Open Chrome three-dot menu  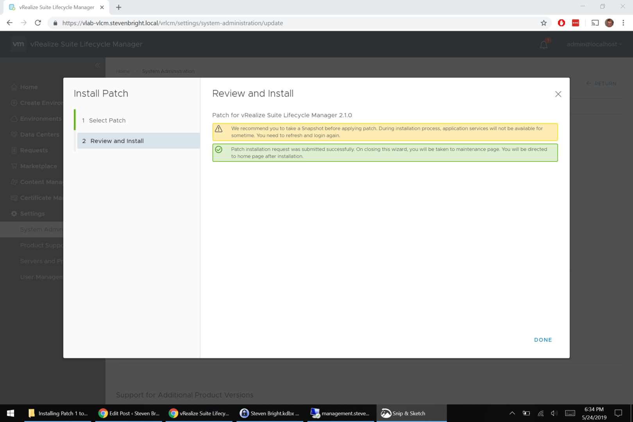[x=623, y=23]
